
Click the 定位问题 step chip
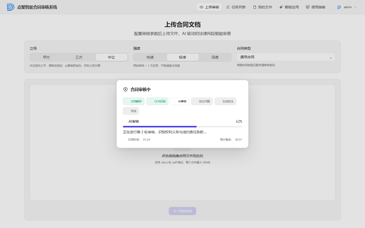tap(202, 101)
